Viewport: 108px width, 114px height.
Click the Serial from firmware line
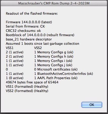click(25, 27)
